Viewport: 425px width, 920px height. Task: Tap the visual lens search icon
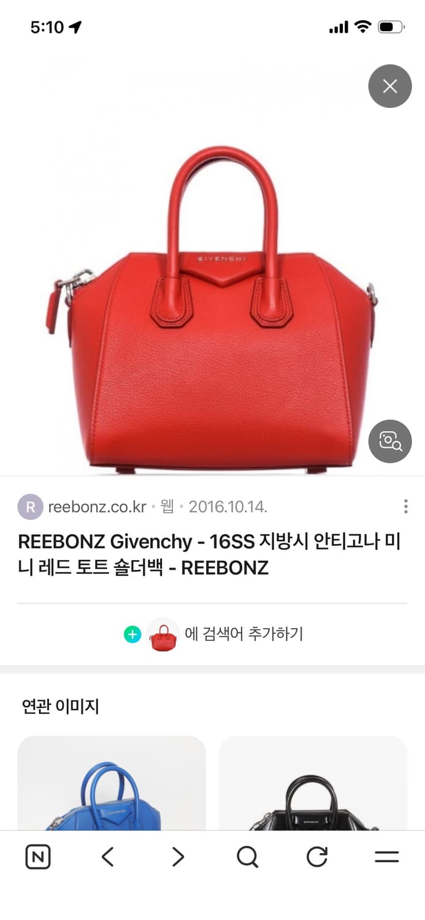pyautogui.click(x=390, y=441)
